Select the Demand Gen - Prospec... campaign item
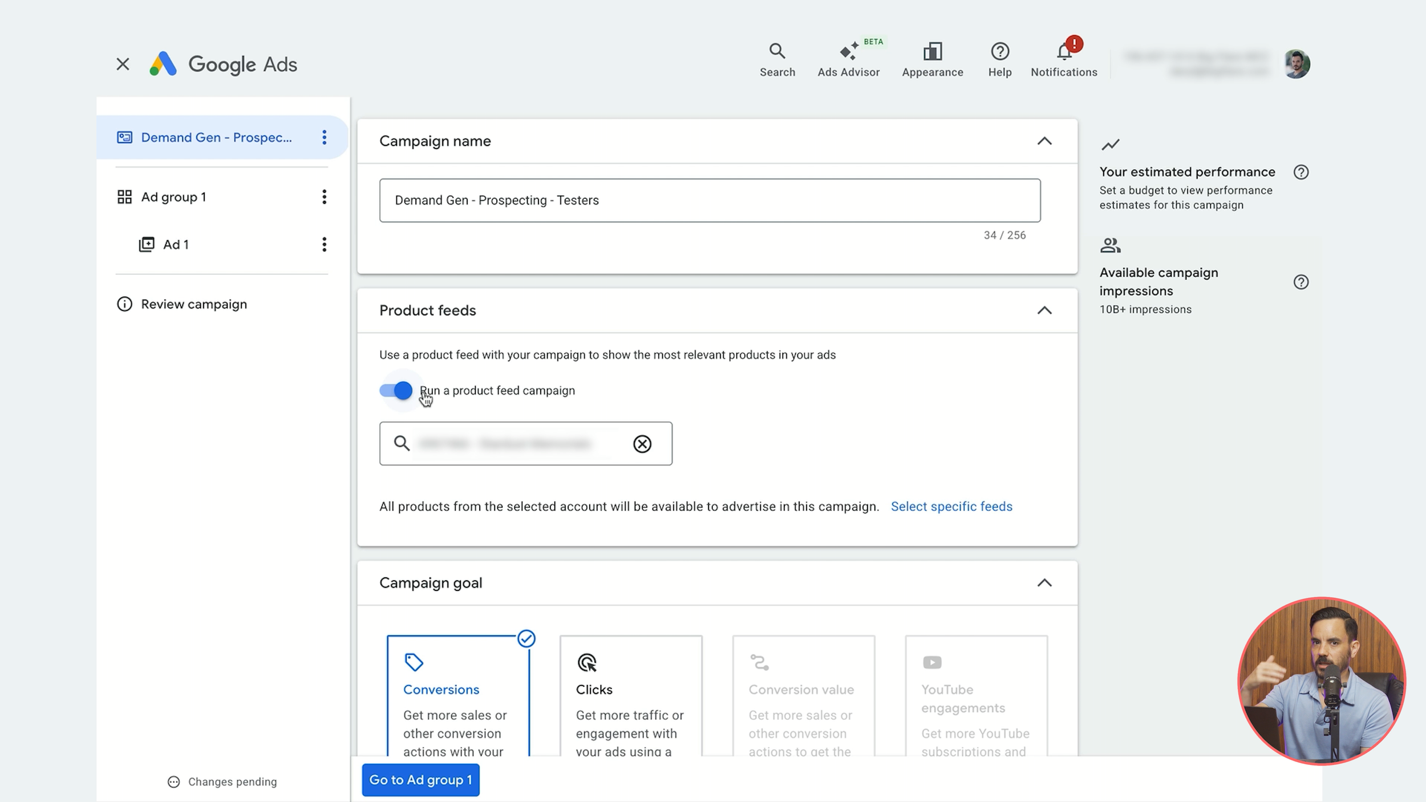Viewport: 1426px width, 802px height. point(216,137)
